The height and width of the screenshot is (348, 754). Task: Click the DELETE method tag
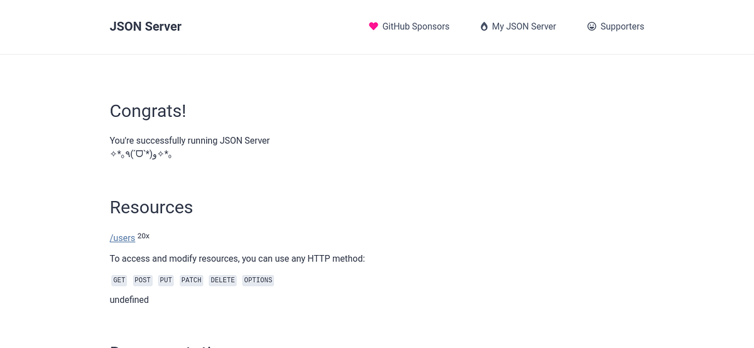(x=222, y=280)
